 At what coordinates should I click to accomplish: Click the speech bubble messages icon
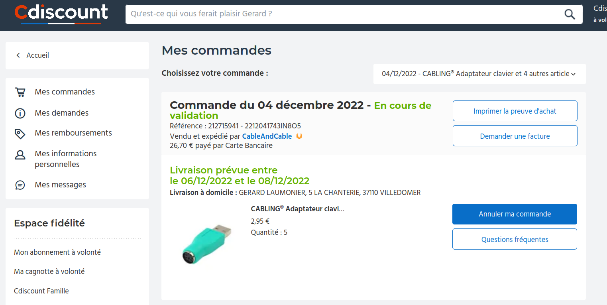[x=20, y=185]
